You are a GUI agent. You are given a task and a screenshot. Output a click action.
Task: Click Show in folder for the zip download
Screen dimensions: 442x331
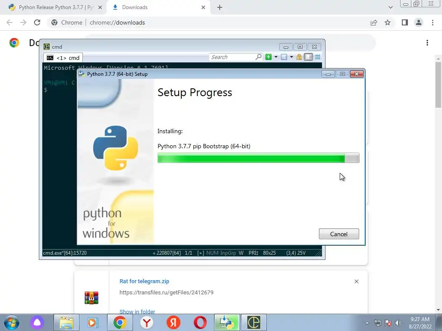click(x=137, y=312)
